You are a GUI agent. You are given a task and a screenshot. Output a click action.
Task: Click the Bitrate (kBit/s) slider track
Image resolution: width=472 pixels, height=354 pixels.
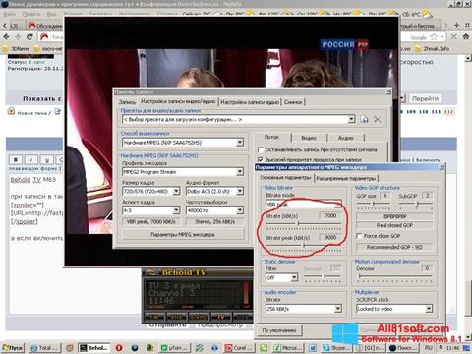tap(303, 224)
